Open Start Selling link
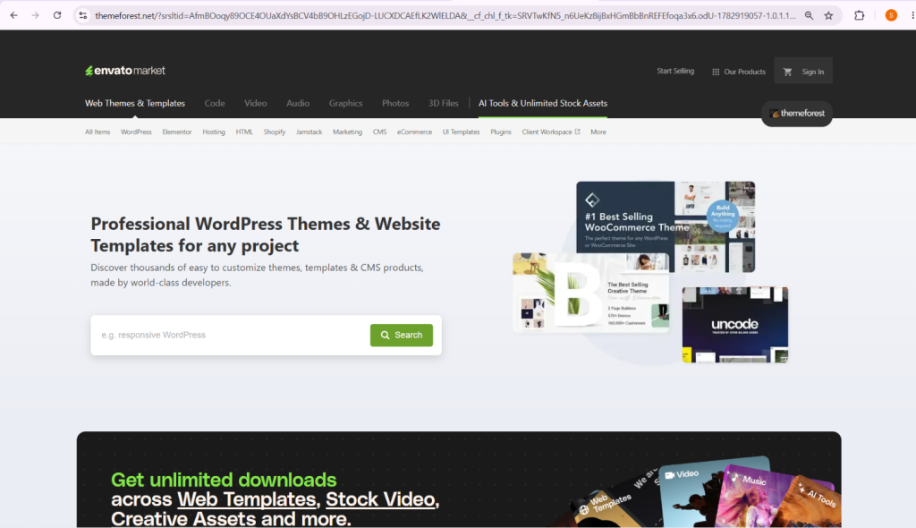 (x=675, y=71)
